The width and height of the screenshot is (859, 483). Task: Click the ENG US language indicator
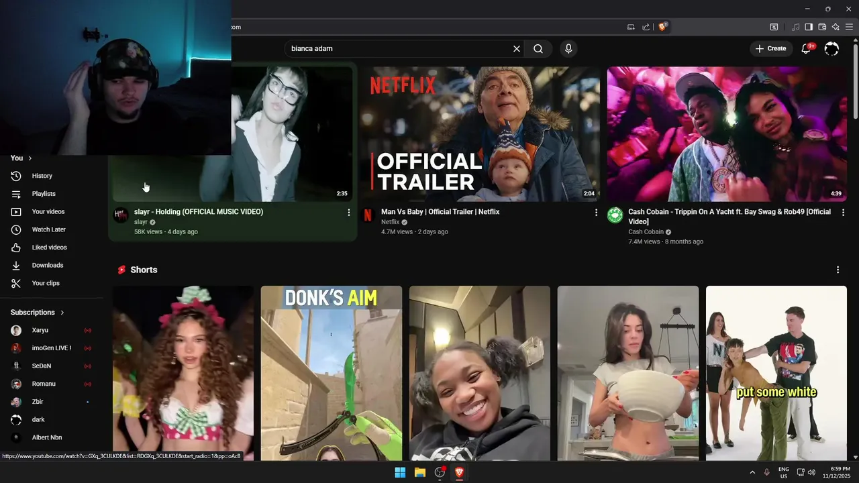(783, 472)
